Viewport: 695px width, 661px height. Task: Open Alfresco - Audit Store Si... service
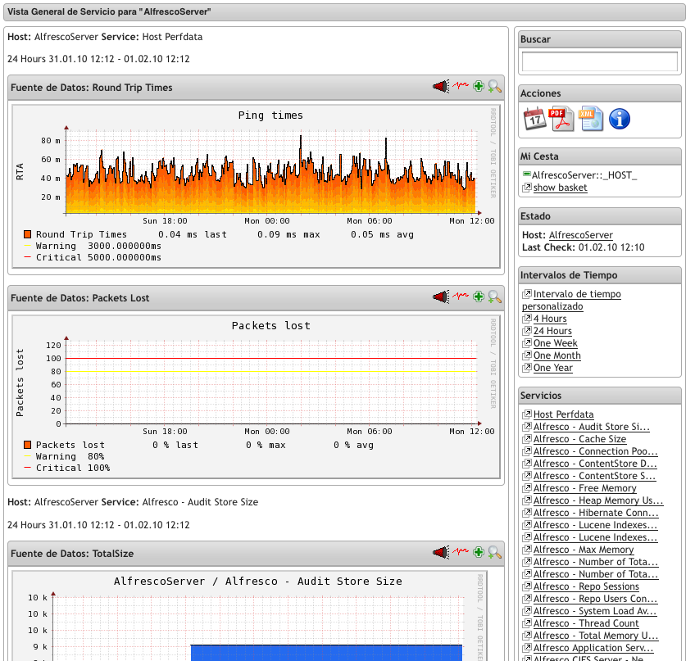pos(591,427)
